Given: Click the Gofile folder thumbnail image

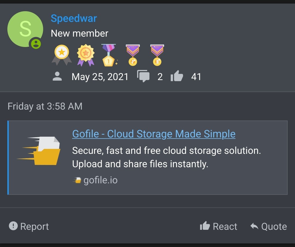Looking at the screenshot, I should point(39,151).
